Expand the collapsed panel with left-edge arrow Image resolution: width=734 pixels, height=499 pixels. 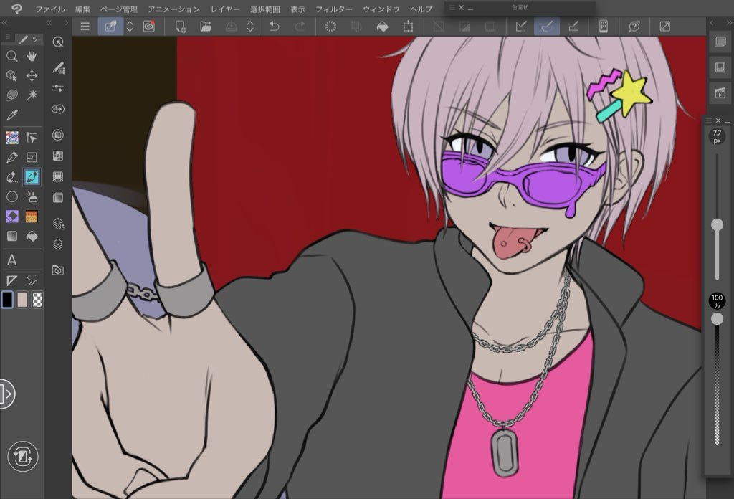(6, 394)
